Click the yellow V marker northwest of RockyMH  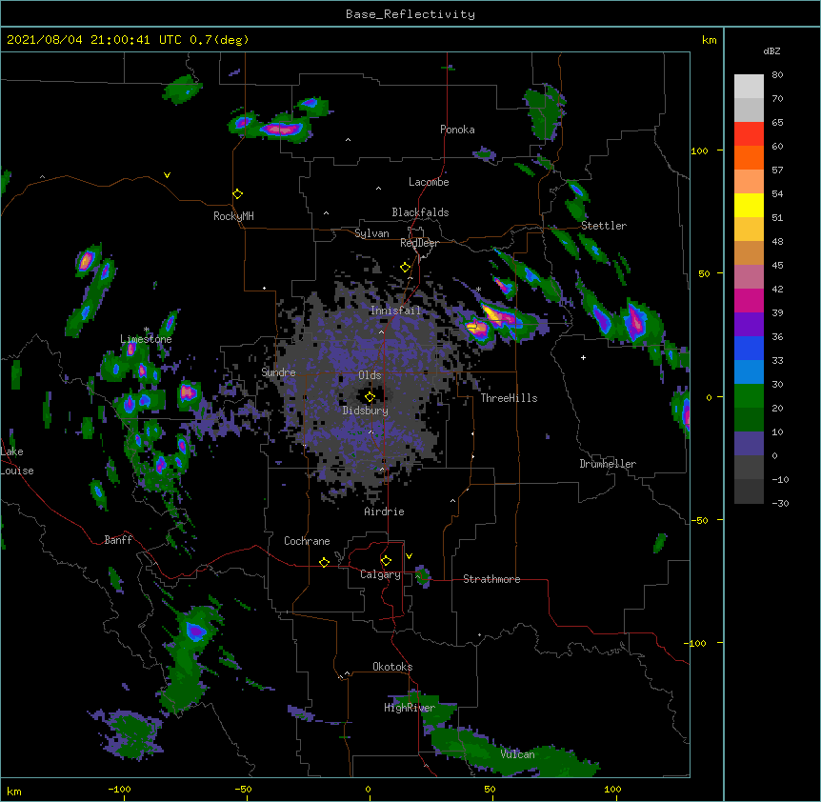(167, 175)
